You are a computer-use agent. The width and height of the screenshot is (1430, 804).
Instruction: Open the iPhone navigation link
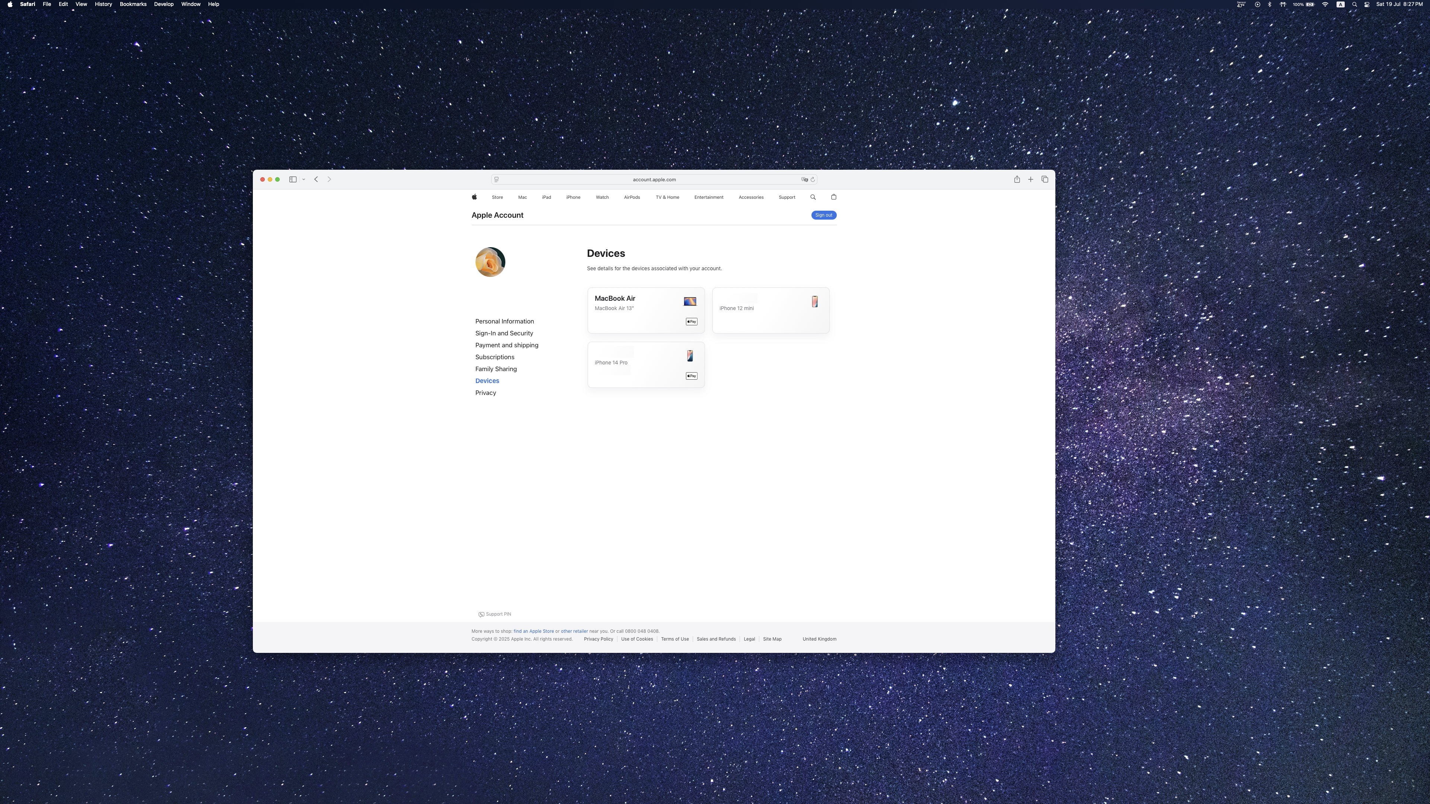(573, 198)
